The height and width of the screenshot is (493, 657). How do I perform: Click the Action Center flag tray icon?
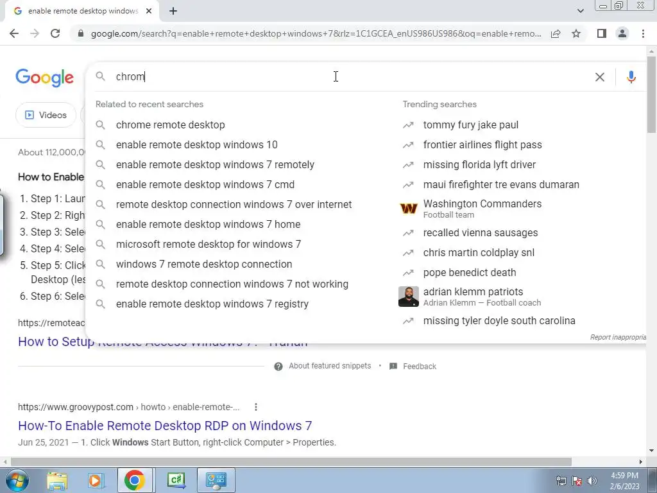(x=577, y=481)
